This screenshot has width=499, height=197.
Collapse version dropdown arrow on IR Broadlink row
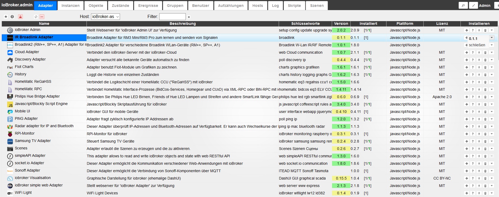pyautogui.click(x=492, y=38)
